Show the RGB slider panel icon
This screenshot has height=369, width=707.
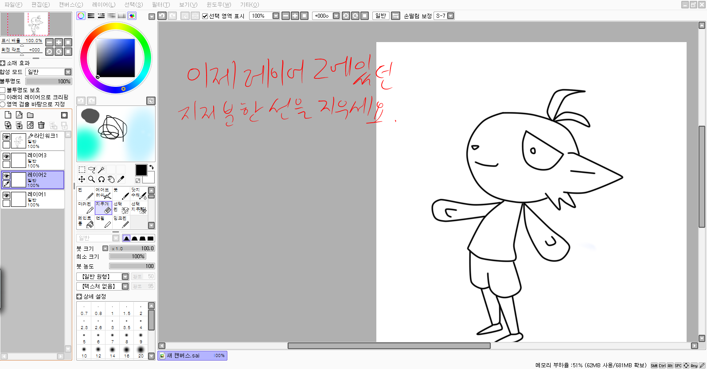click(91, 16)
